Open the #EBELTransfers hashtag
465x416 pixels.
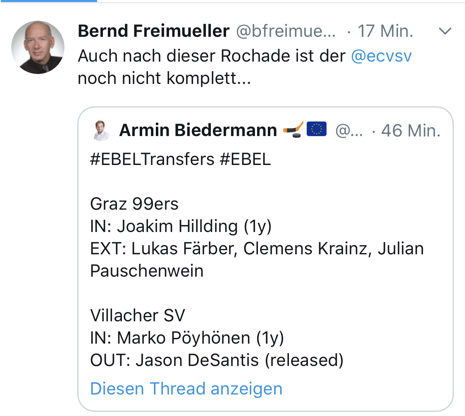(152, 160)
